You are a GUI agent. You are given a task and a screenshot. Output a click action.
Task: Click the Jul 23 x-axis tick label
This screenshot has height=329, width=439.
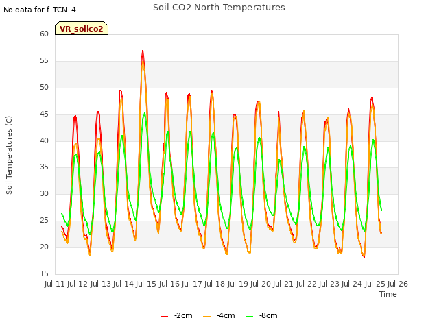coord(329,284)
